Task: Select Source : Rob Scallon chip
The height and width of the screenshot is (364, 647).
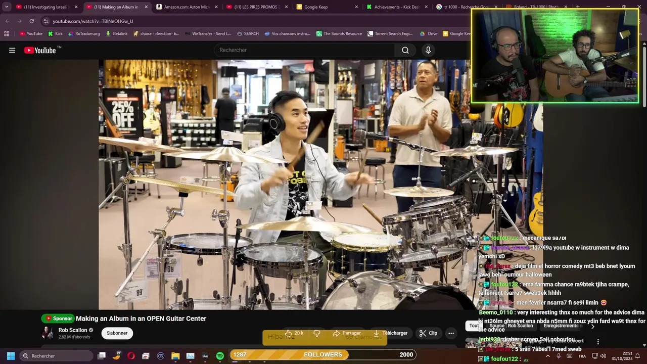Action: tap(511, 326)
